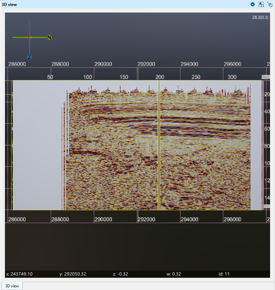Open the mouse controls help icon
The image size is (275, 290).
click(x=270, y=4)
